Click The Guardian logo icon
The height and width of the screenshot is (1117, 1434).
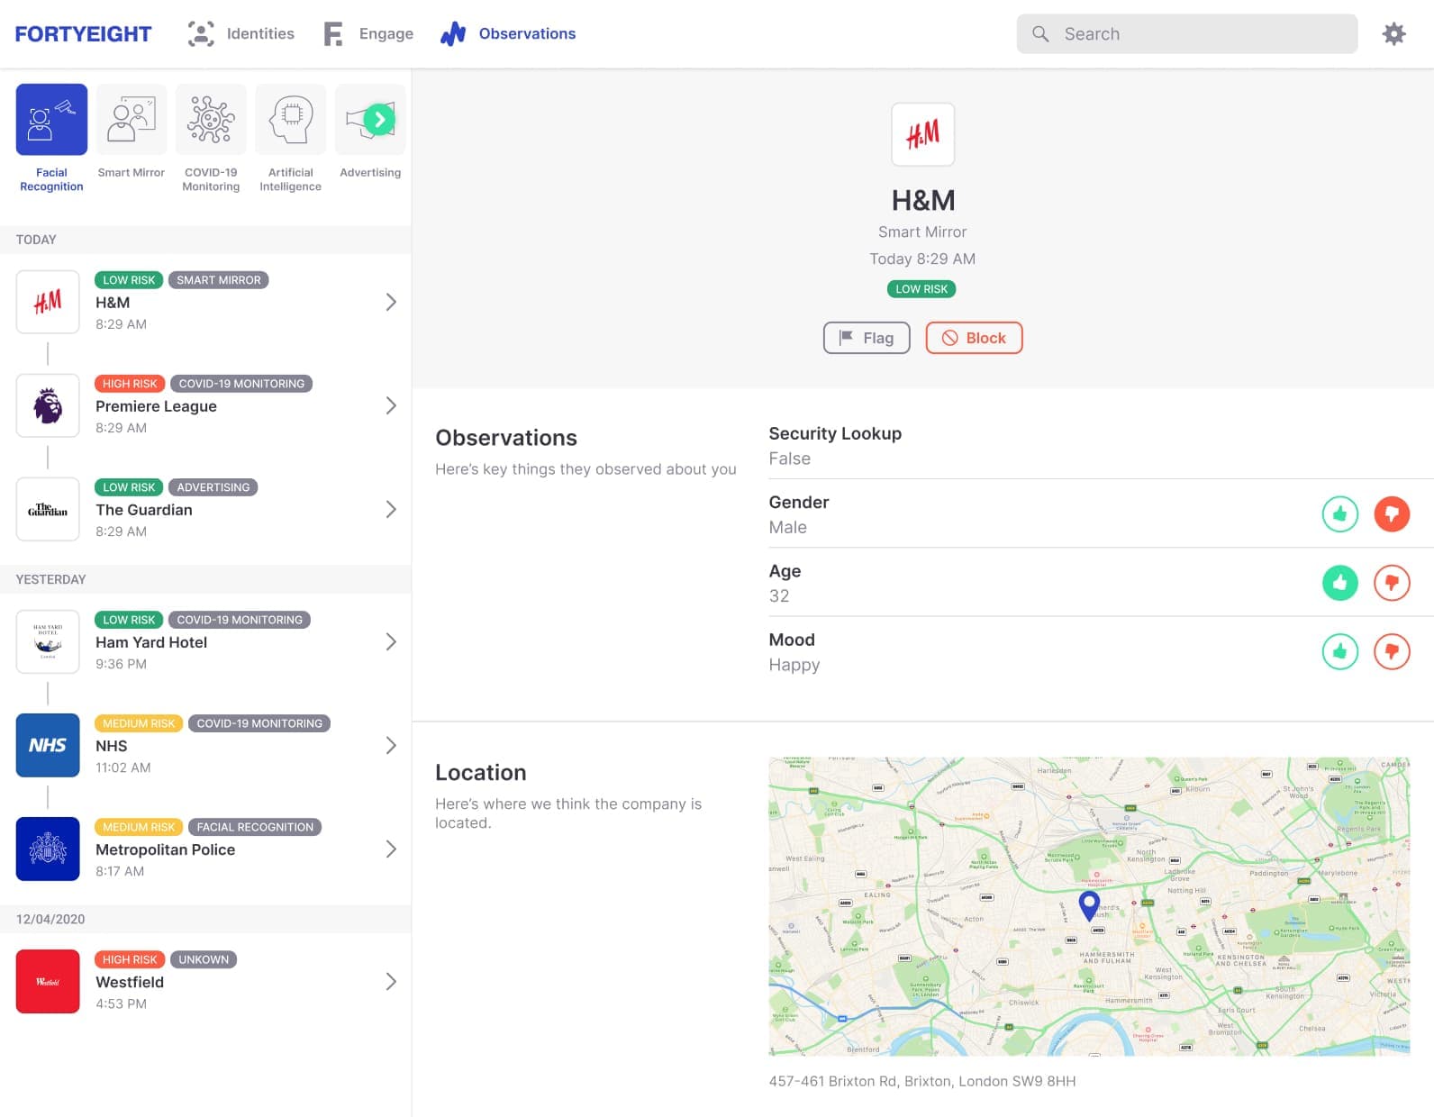pos(48,509)
